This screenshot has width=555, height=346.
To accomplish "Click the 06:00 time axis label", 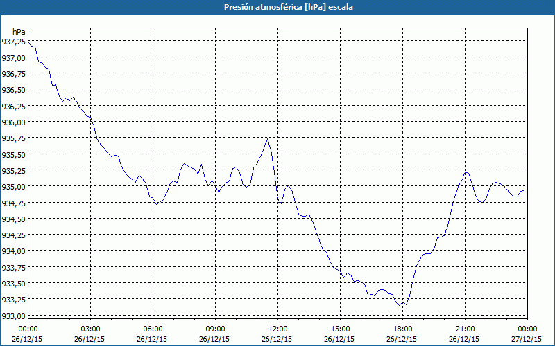I will pos(153,329).
